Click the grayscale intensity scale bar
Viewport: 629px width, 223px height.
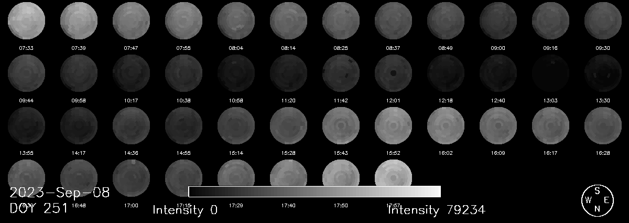coord(314,192)
